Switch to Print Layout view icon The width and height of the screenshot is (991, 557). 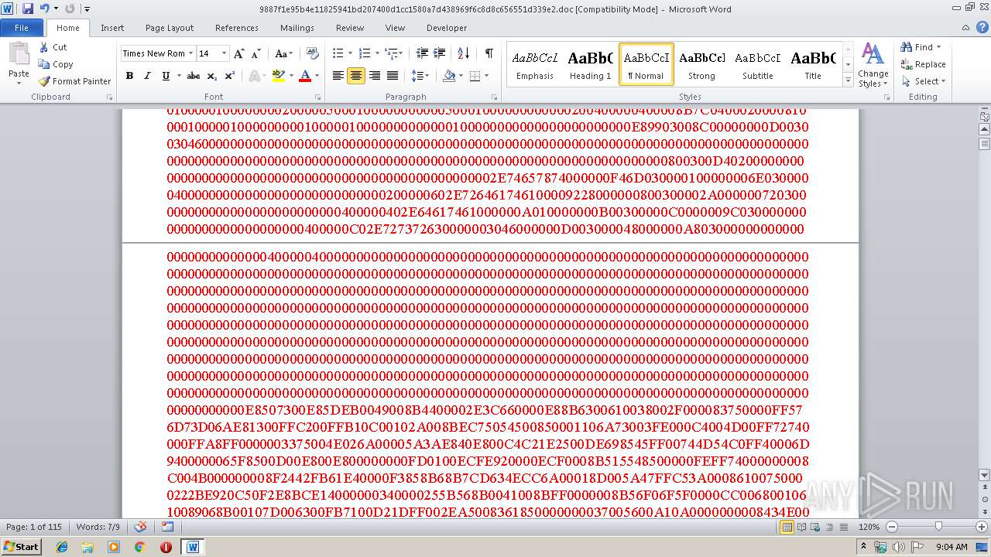787,527
